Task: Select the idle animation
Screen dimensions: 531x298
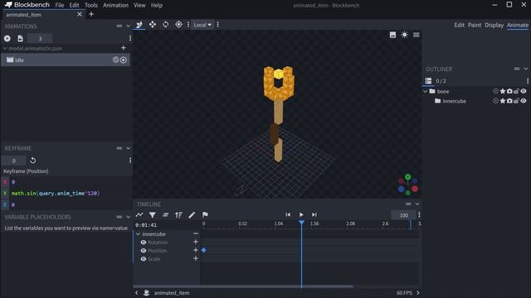Action: (x=66, y=60)
